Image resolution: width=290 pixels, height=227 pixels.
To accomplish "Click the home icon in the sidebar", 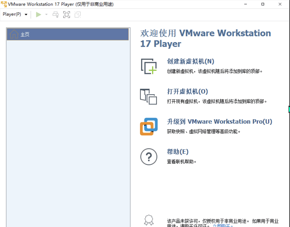I will [x=13, y=34].
